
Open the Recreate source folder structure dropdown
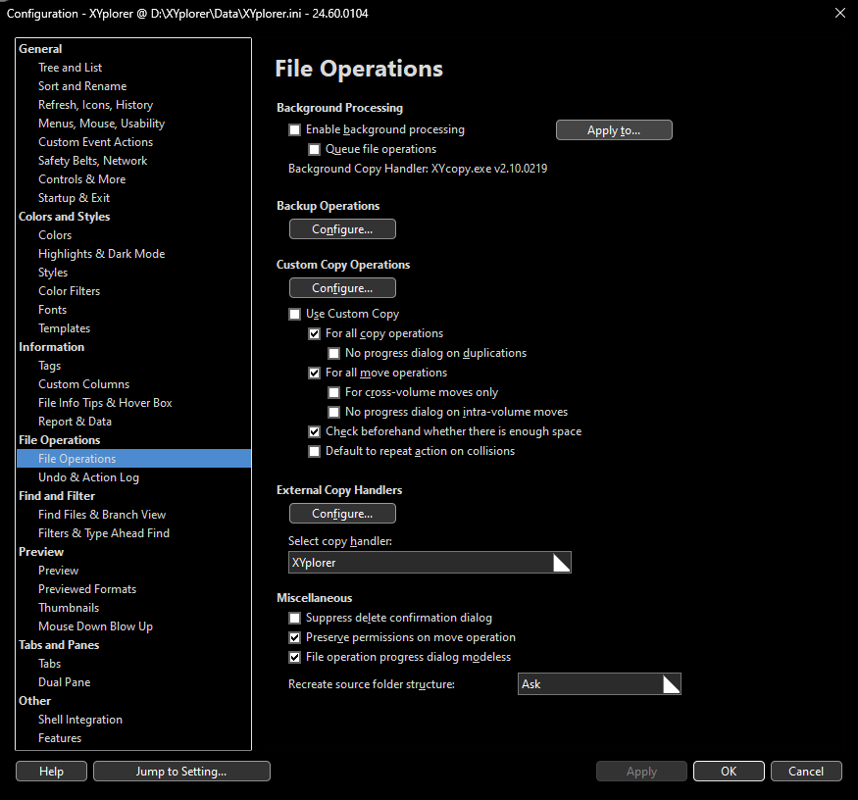670,683
